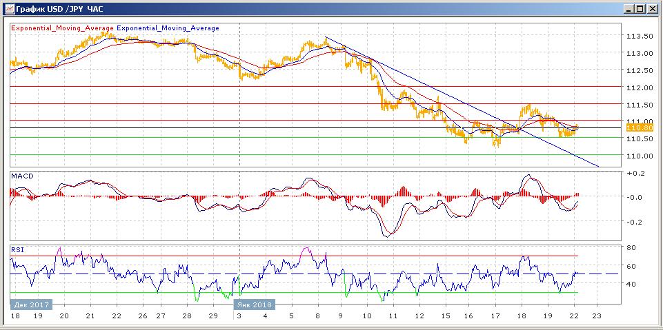Minimize the USD/JPY chart window
663x330 pixels.
(x=629, y=8)
